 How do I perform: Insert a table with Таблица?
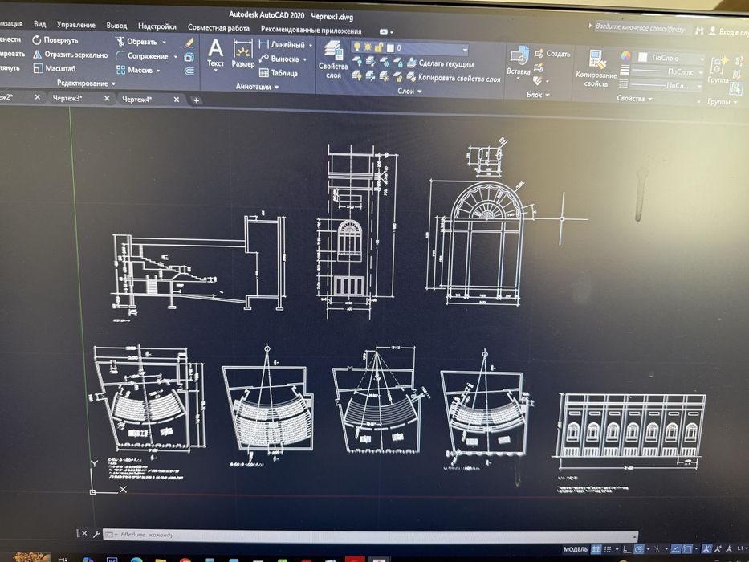click(x=279, y=73)
